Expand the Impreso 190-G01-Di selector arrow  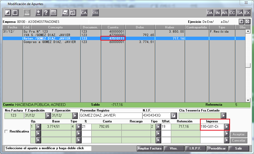[x=227, y=127]
